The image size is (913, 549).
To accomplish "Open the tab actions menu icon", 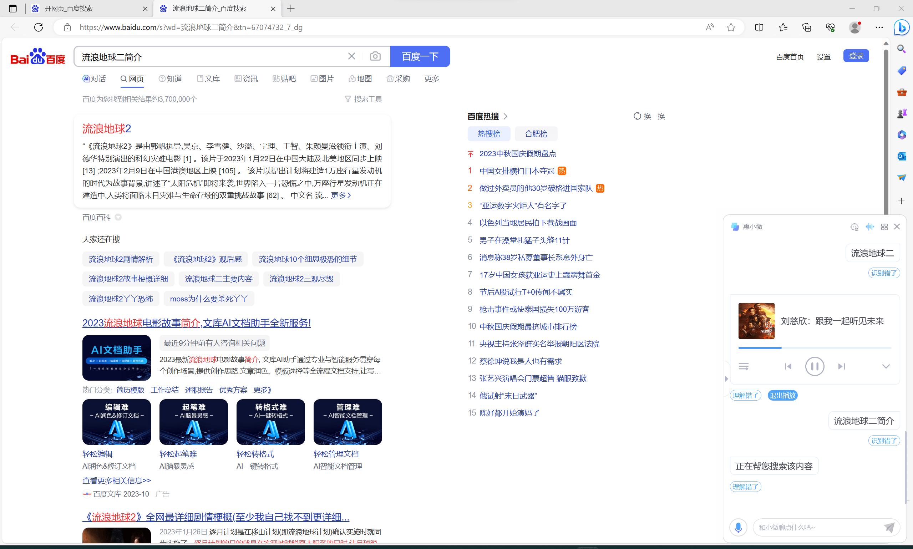I will pyautogui.click(x=12, y=8).
